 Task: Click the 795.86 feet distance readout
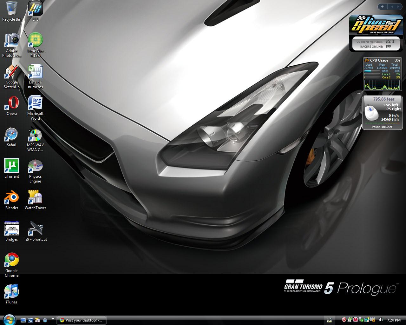(384, 99)
